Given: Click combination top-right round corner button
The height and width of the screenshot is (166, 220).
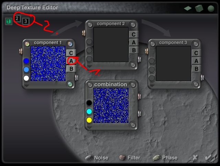Looking at the screenshot, I should click(133, 85).
